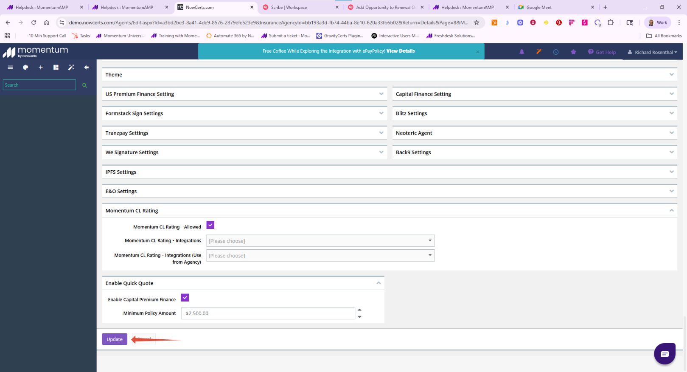The height and width of the screenshot is (372, 687).
Task: Close the ePayPolicy banner
Action: (x=477, y=52)
